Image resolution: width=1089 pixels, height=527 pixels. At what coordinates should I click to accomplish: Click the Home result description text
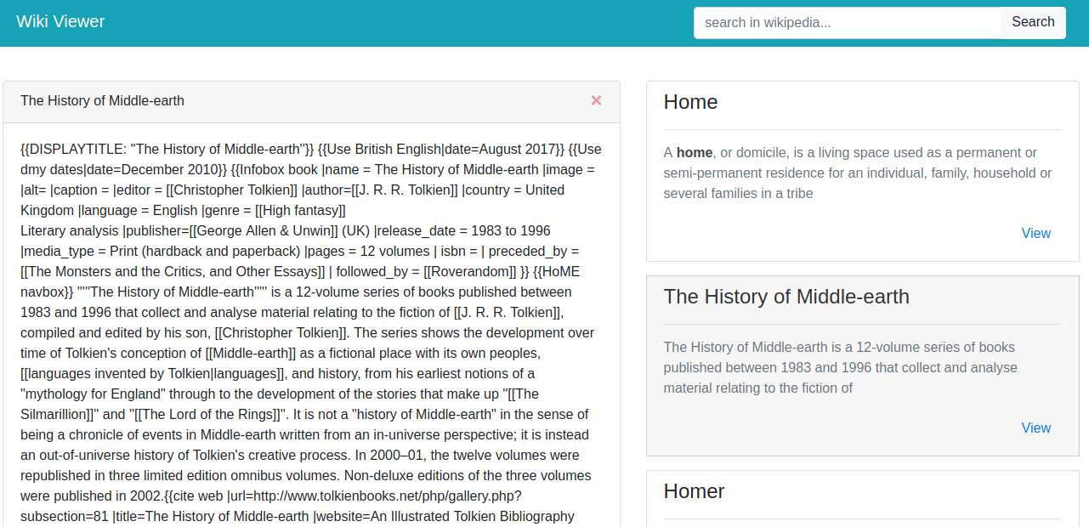(x=858, y=173)
